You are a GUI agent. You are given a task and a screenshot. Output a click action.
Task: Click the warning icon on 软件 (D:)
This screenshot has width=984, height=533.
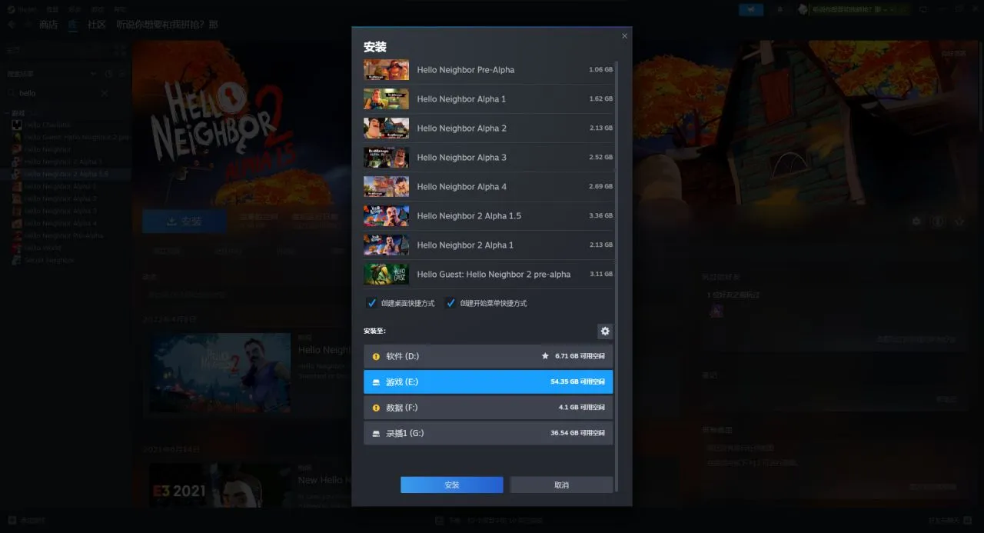coord(376,356)
